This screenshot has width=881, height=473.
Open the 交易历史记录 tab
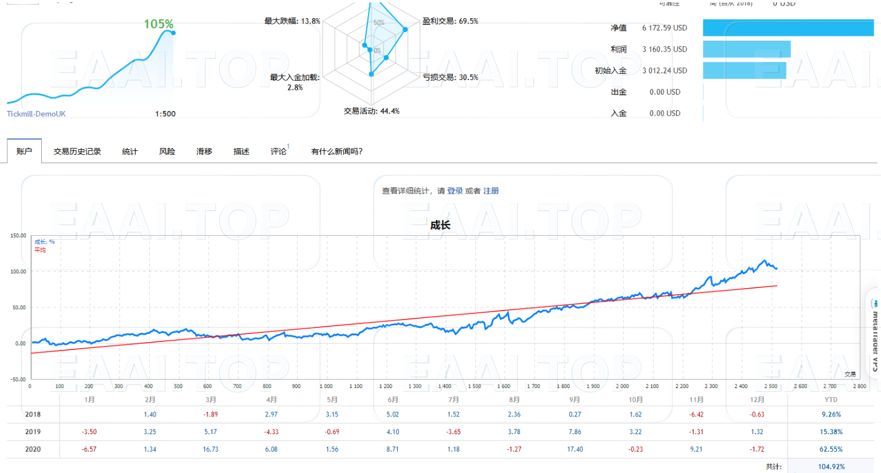(77, 151)
